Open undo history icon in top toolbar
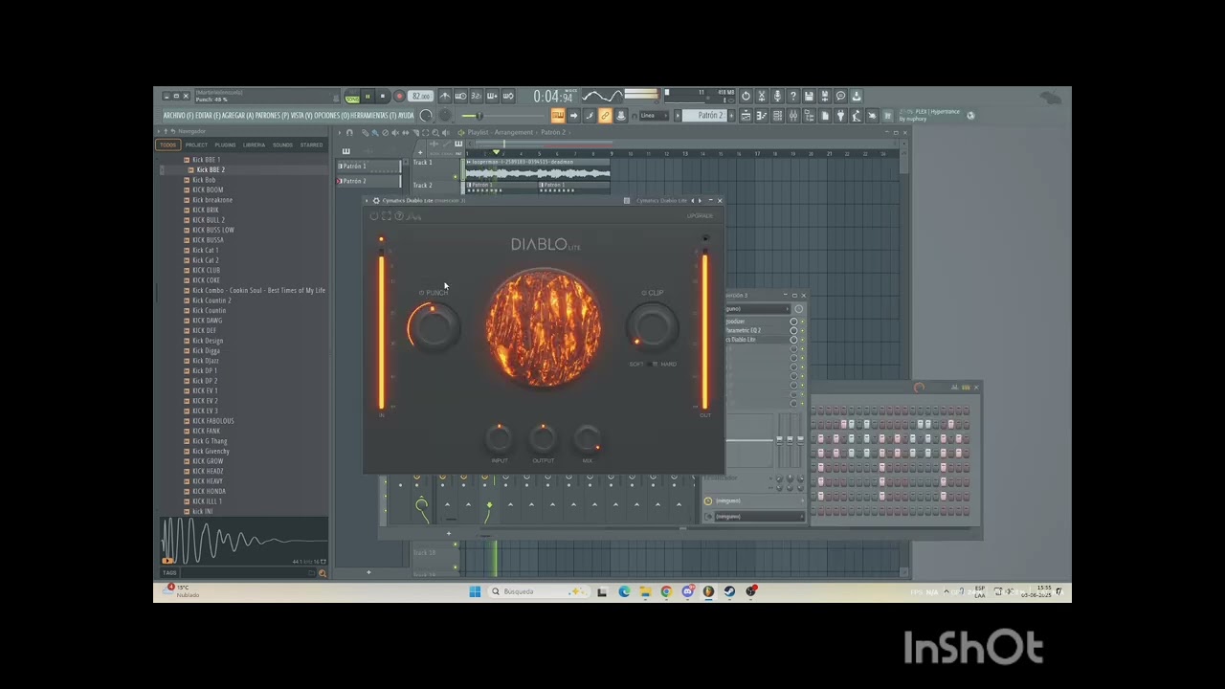This screenshot has height=689, width=1225. pos(746,96)
